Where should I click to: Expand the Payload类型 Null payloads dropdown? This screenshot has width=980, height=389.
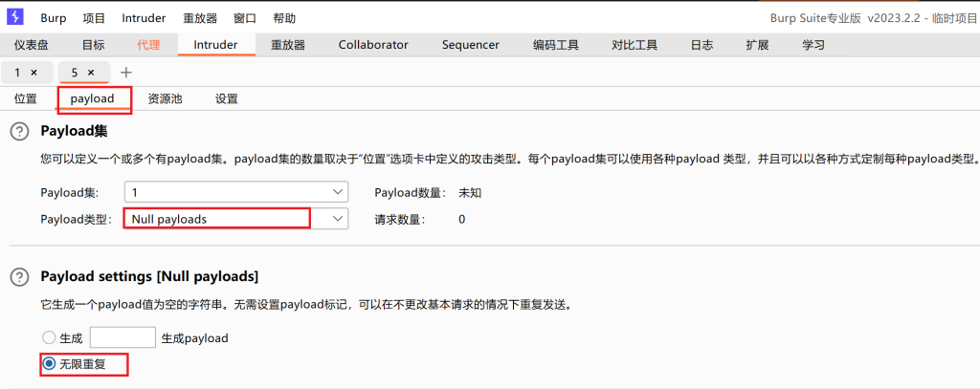tap(236, 219)
